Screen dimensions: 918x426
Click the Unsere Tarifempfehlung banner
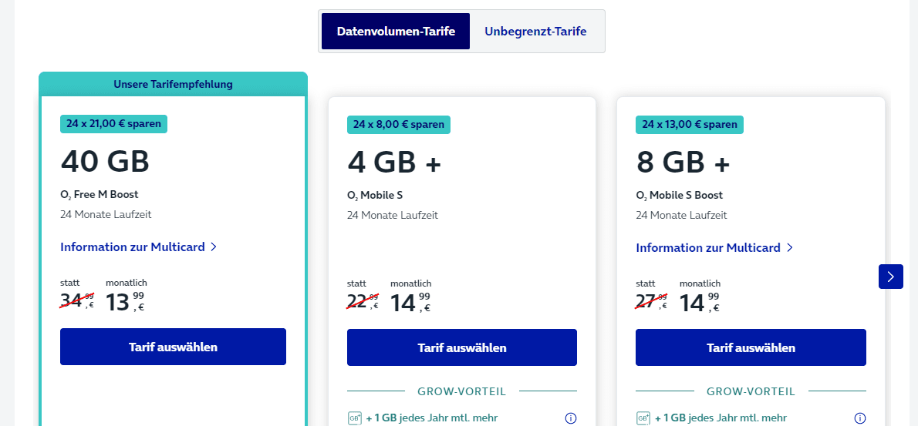click(174, 84)
